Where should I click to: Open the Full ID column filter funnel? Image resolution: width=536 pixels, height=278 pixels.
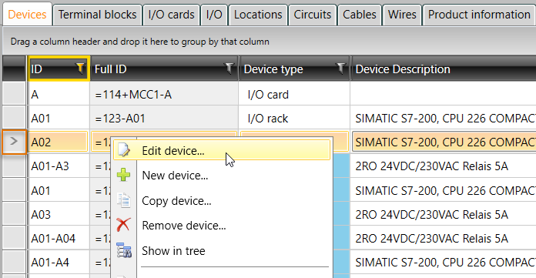tap(229, 69)
